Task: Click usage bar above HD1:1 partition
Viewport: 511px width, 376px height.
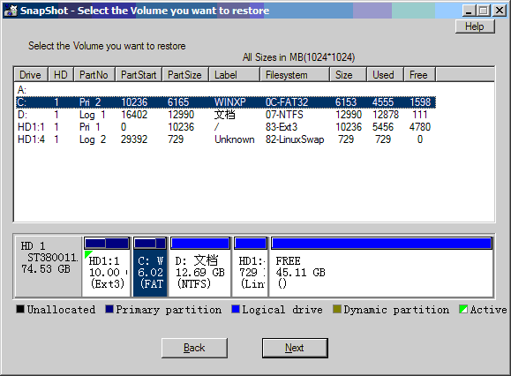Action: pos(107,244)
